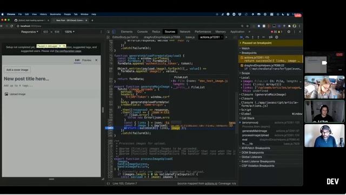Click the Deactivate breakpoints icon
This screenshot has height=195, width=346.
(x=270, y=37)
